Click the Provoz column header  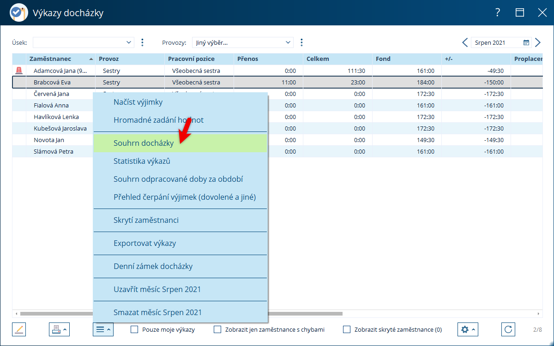pyautogui.click(x=130, y=59)
